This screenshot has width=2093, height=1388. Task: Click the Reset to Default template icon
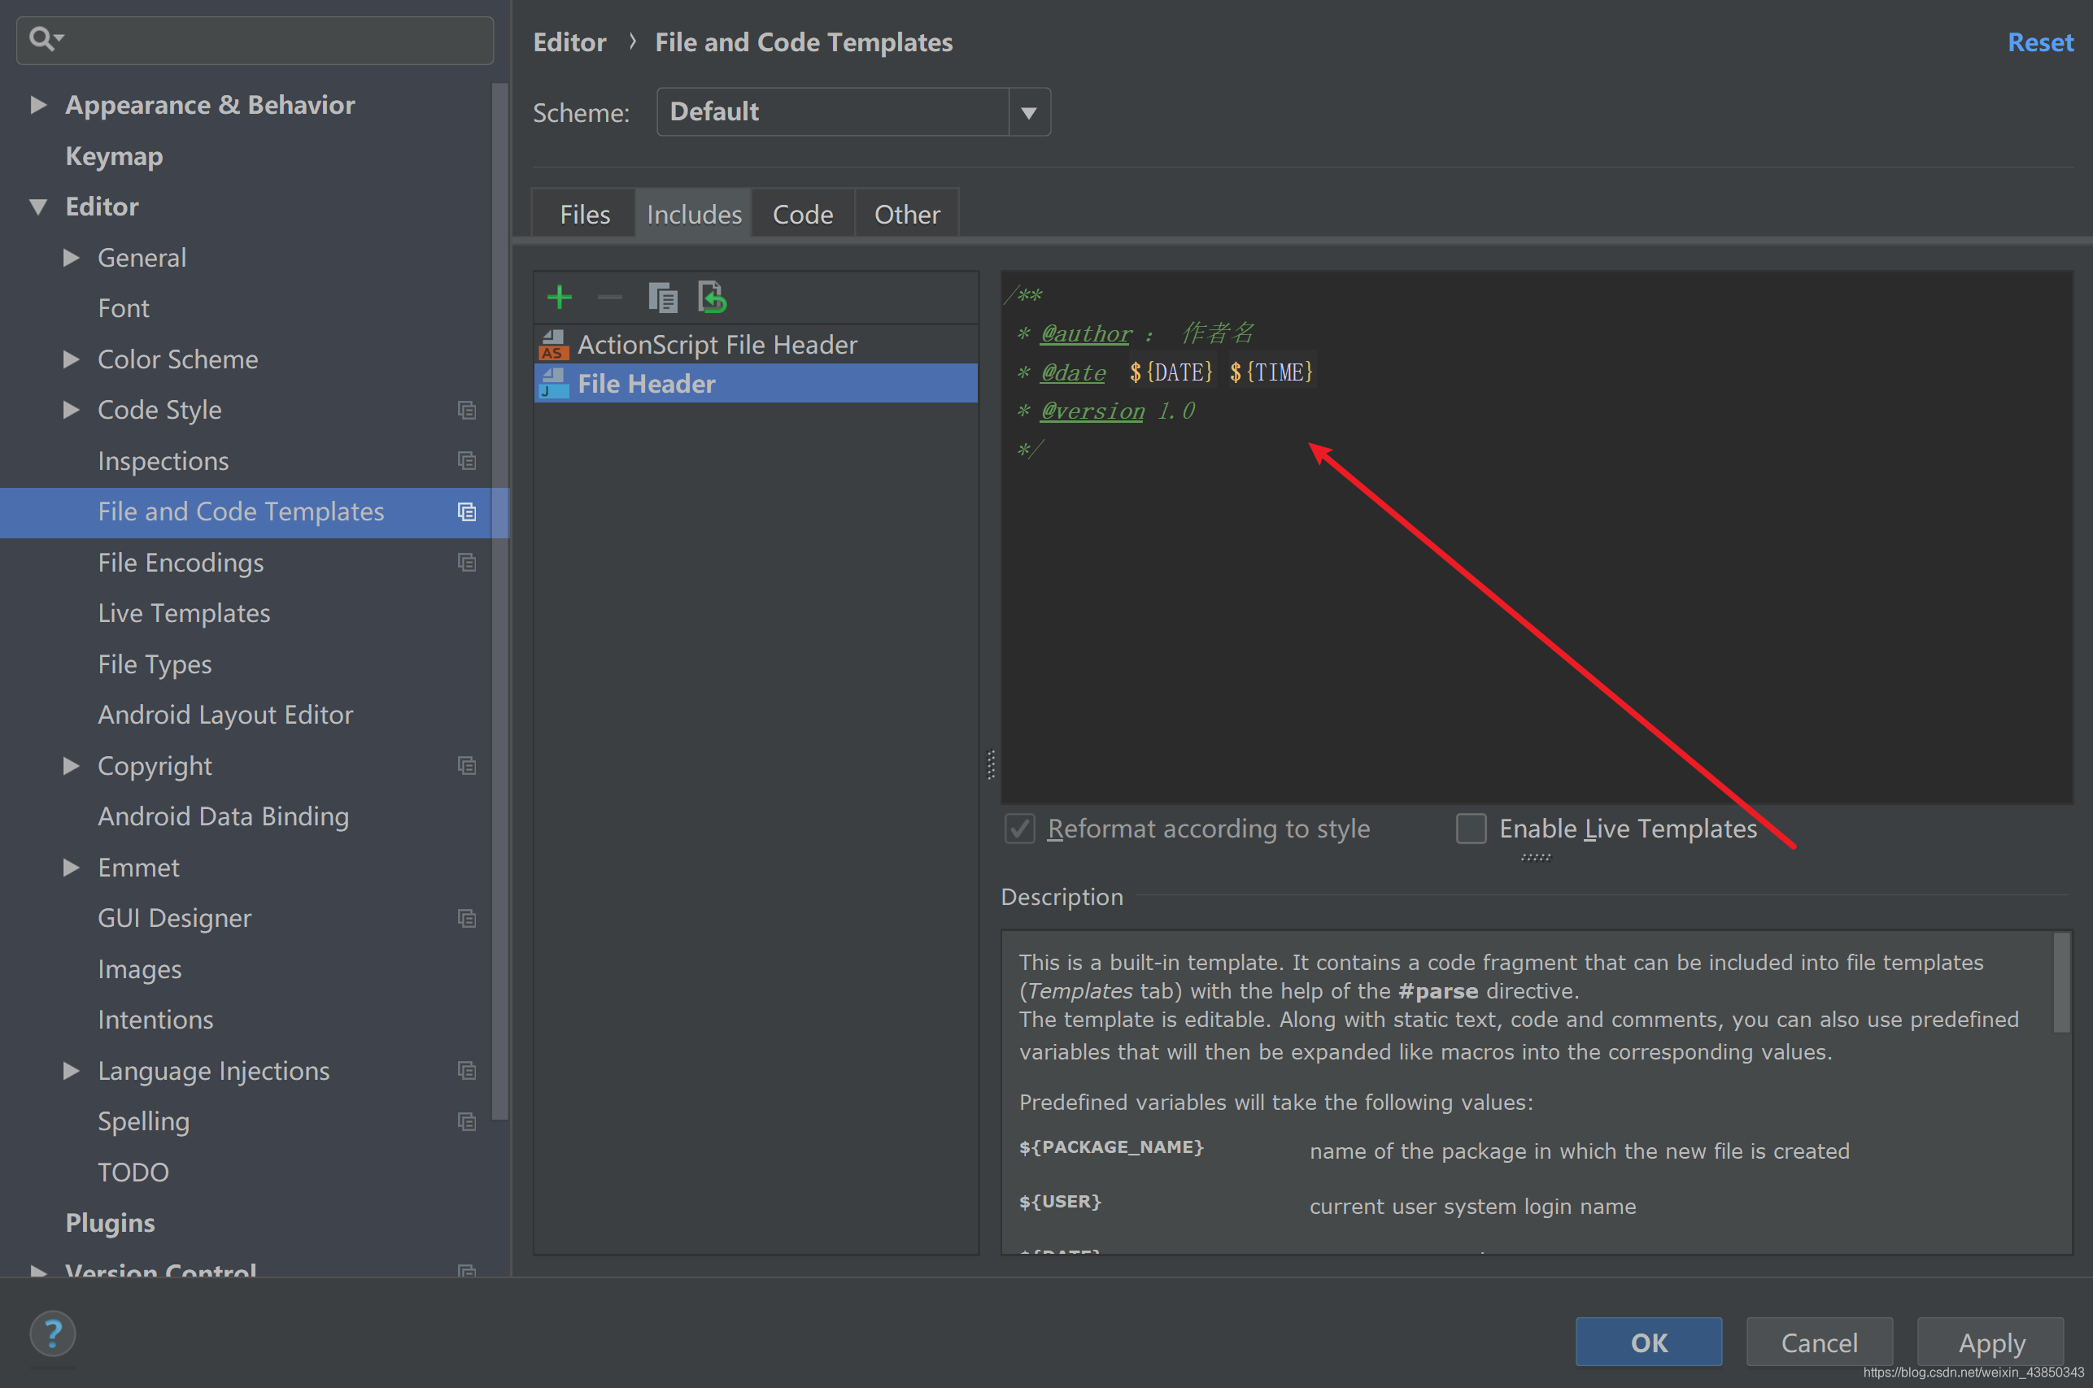click(x=713, y=298)
